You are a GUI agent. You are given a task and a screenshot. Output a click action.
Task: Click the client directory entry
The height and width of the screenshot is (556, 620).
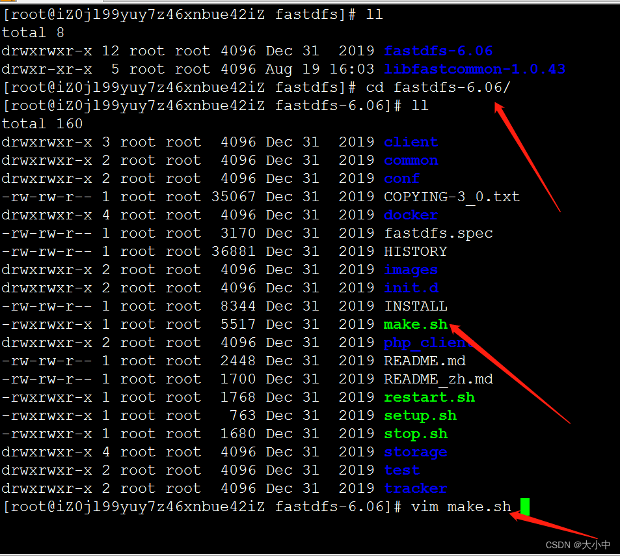[411, 142]
